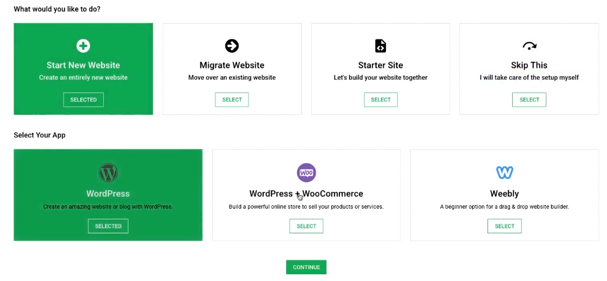The width and height of the screenshot is (607, 281).
Task: Choose SELECT under Skip This
Action: point(529,100)
